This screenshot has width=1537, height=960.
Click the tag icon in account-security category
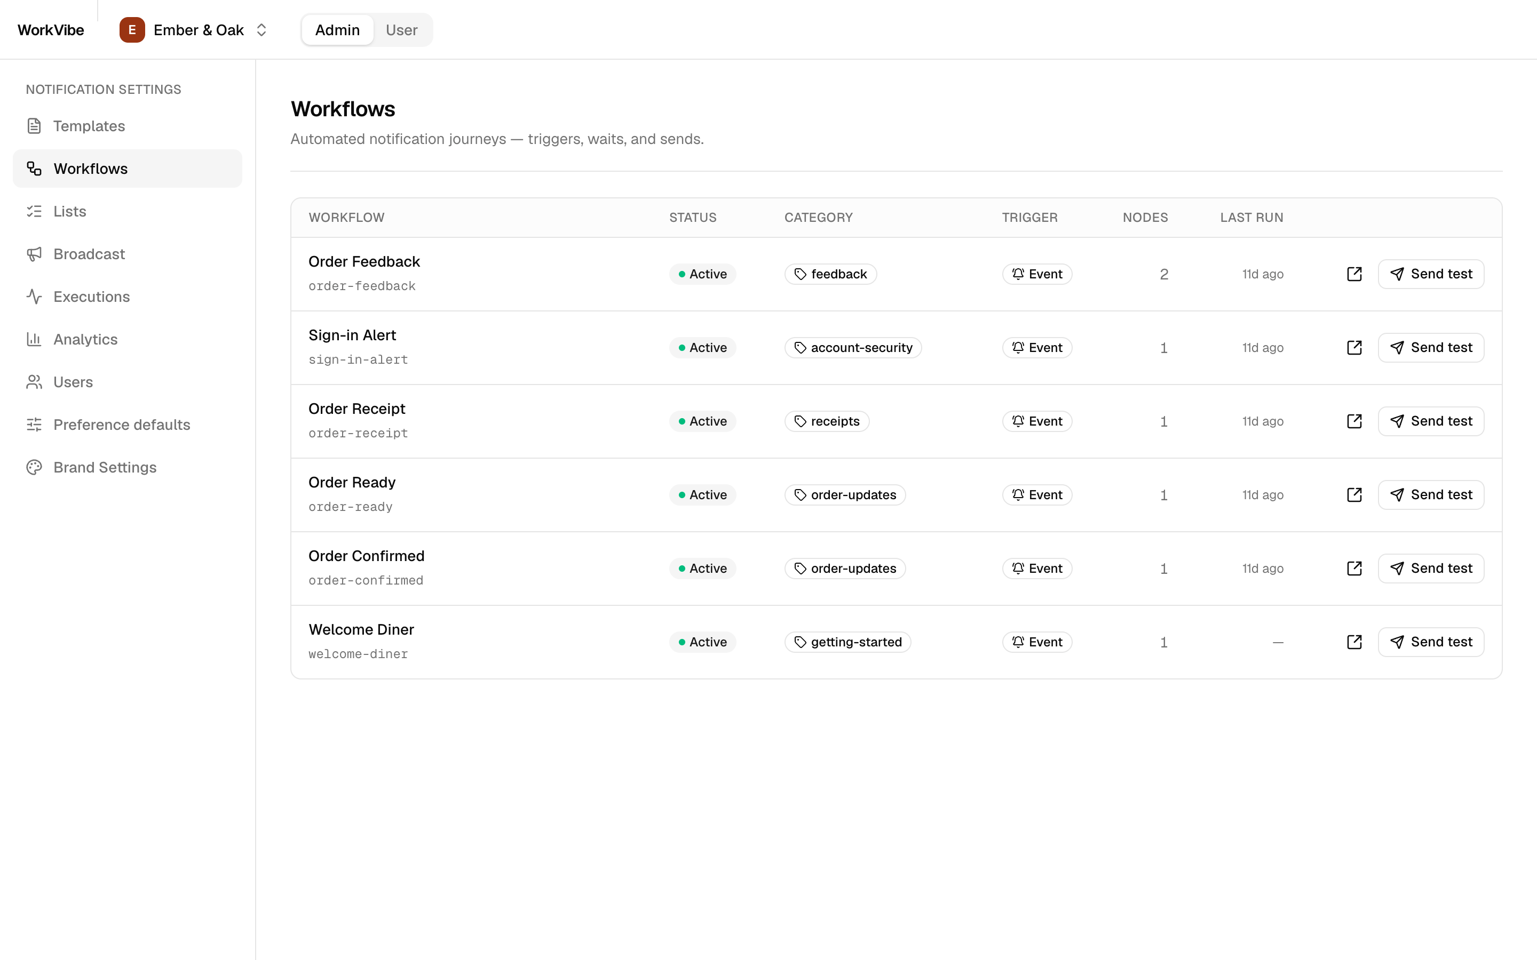(801, 347)
